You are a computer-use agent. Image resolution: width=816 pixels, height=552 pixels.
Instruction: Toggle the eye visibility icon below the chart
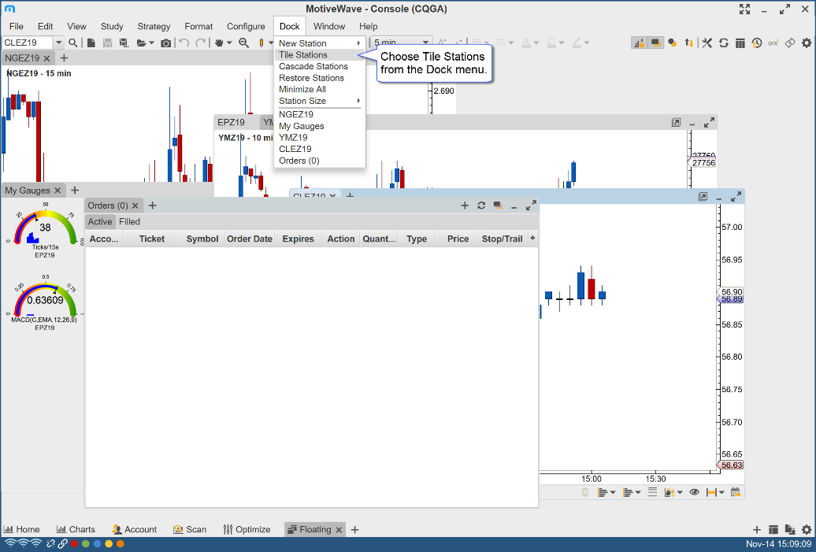pyautogui.click(x=694, y=492)
